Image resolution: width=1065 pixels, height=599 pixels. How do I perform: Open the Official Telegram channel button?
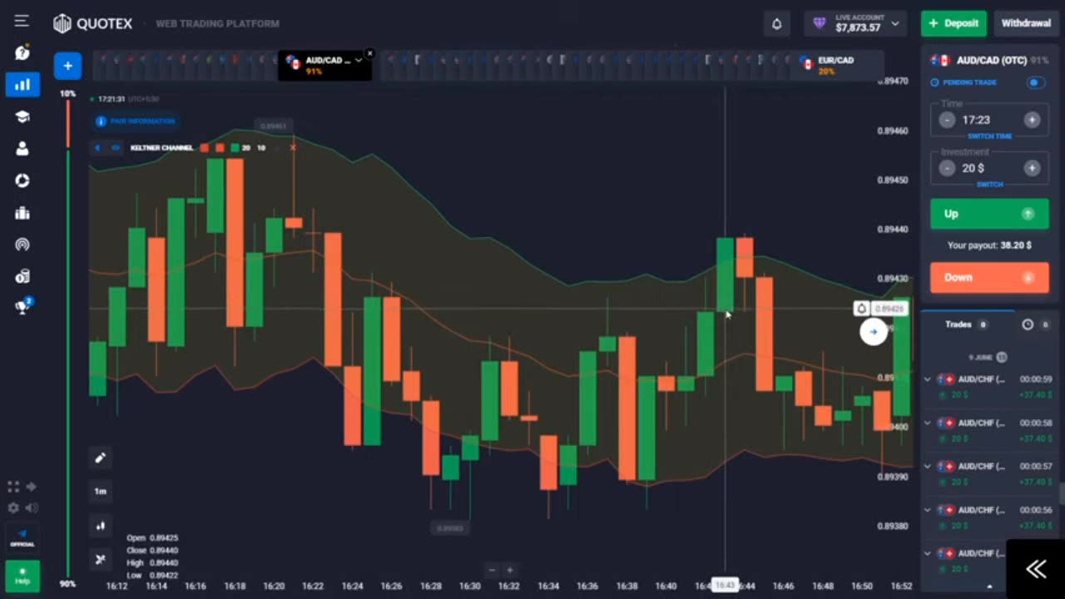pos(22,537)
